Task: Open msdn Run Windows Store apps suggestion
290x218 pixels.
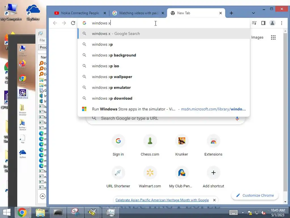Action: 164,109
